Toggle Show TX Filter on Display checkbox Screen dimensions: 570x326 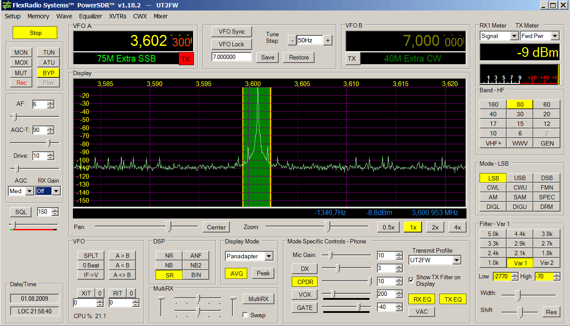[x=411, y=280]
